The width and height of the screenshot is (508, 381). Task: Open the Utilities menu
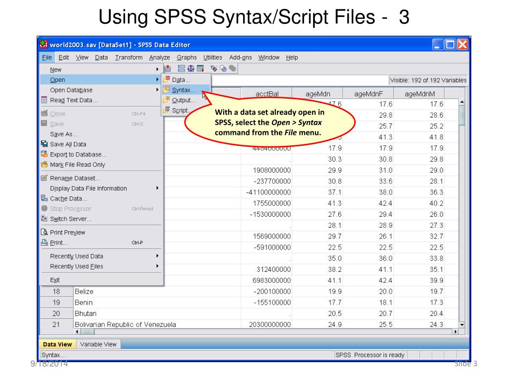212,58
